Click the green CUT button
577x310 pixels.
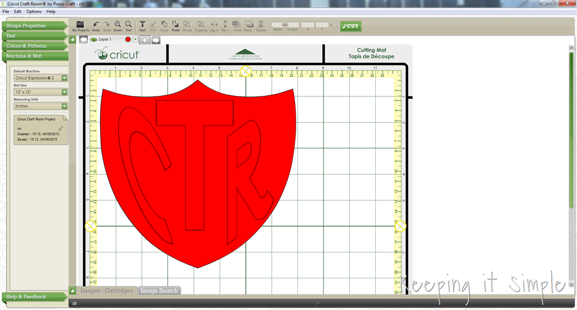coord(350,26)
